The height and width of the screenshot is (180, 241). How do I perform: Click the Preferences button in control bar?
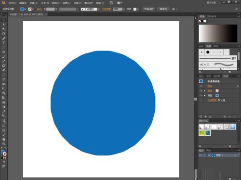pyautogui.click(x=163, y=9)
